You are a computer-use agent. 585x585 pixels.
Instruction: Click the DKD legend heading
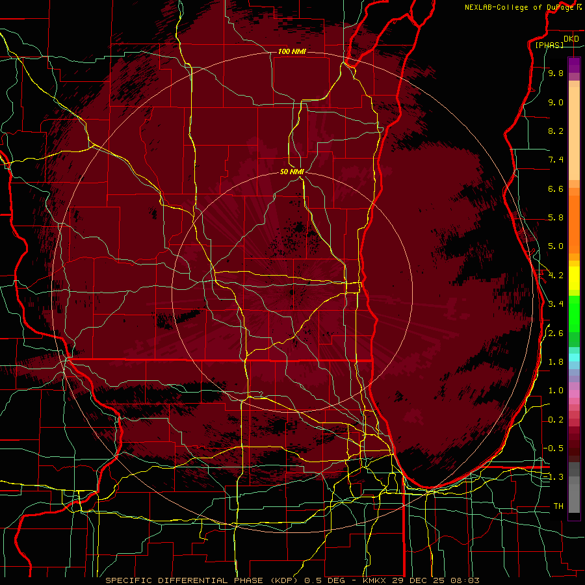[x=571, y=38]
